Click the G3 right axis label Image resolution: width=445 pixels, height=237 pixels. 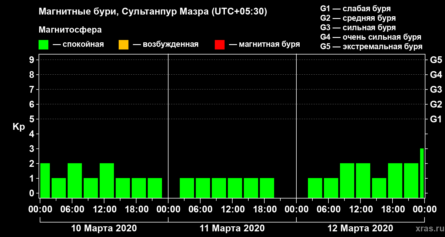pyautogui.click(x=436, y=90)
